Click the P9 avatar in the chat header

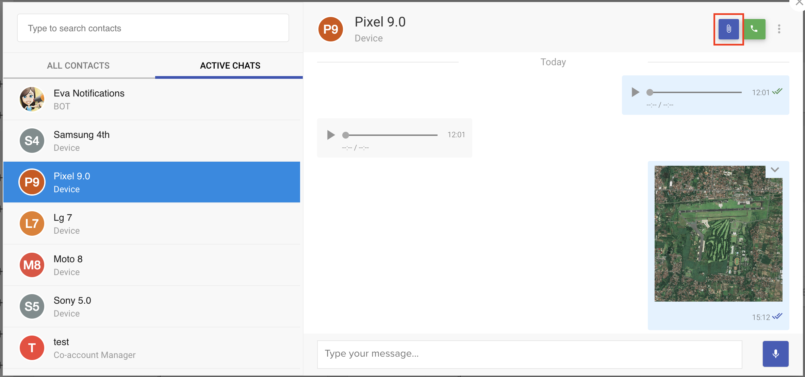click(330, 29)
